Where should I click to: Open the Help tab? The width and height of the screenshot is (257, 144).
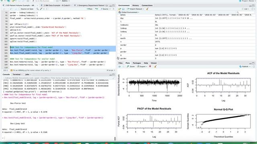coord(146,63)
